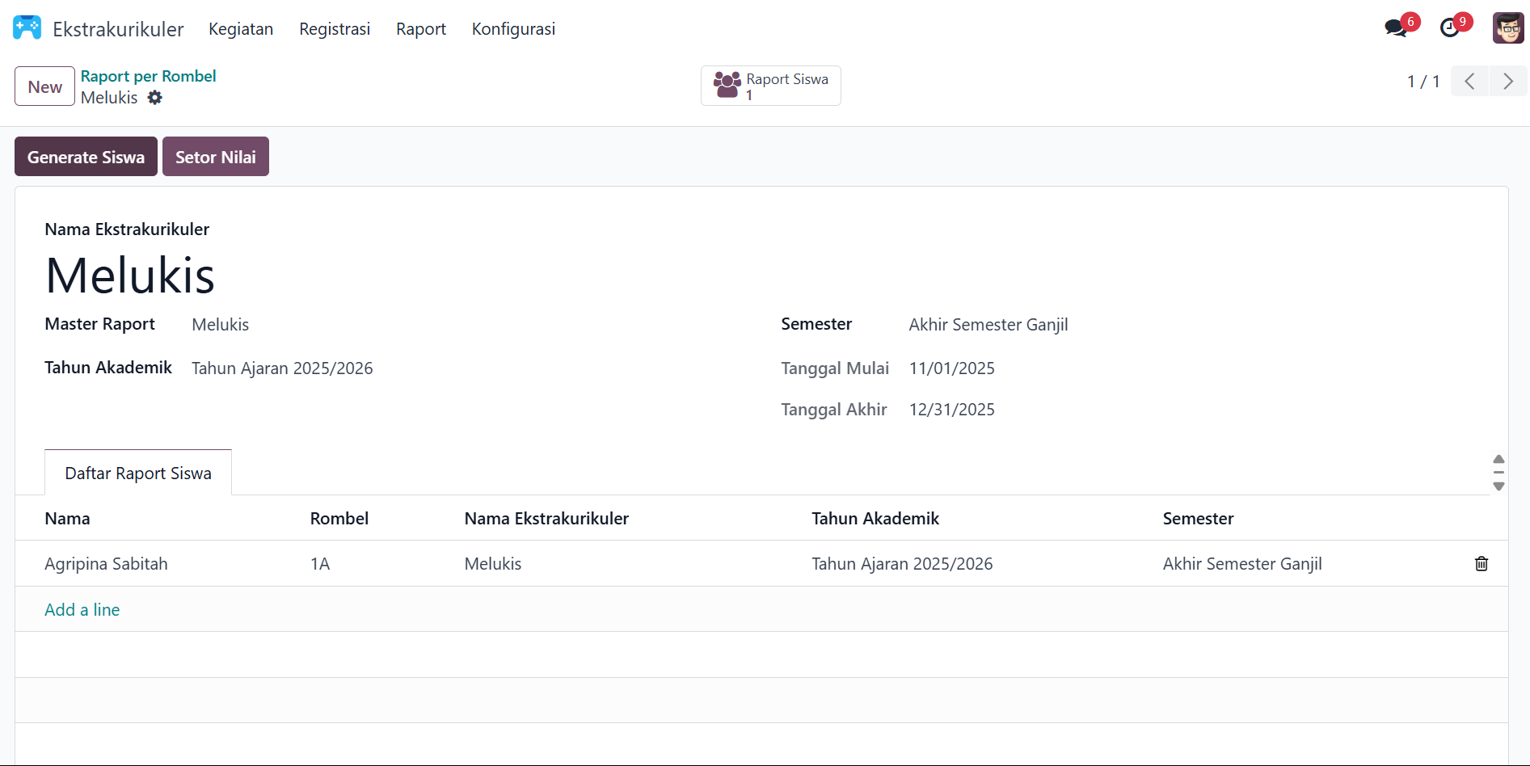Expand the Konfigurasi menu
This screenshot has width=1530, height=766.
513,29
